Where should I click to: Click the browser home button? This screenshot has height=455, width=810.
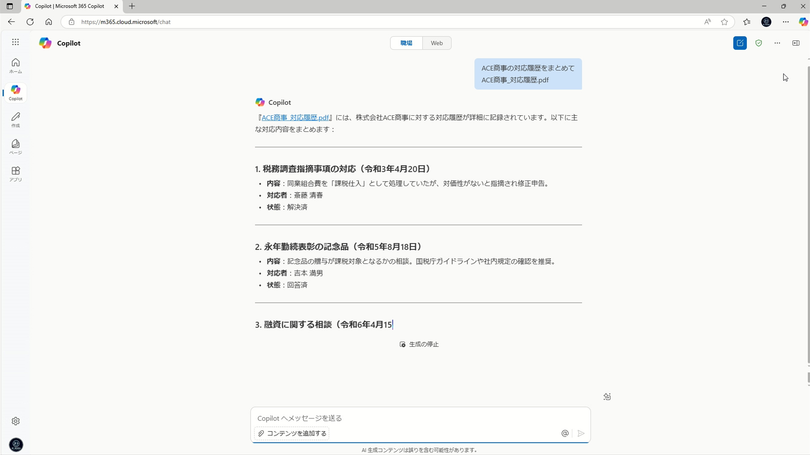pyautogui.click(x=49, y=22)
